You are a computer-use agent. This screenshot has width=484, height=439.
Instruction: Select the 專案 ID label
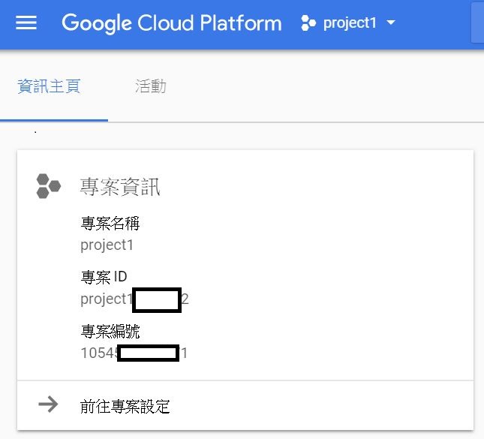(104, 277)
